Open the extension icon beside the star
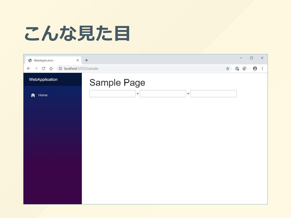The height and width of the screenshot is (218, 291). [237, 68]
